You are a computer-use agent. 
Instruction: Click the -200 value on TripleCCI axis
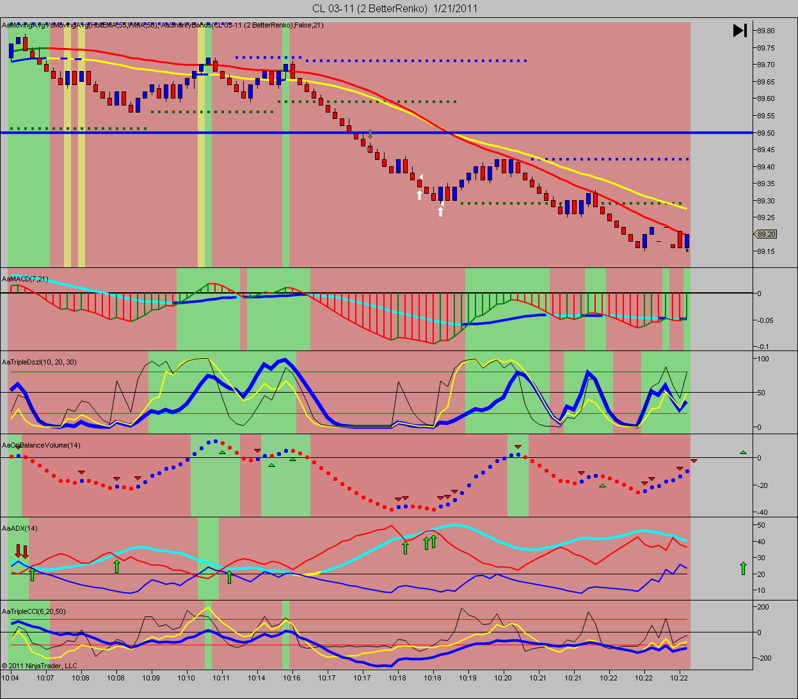pos(765,658)
